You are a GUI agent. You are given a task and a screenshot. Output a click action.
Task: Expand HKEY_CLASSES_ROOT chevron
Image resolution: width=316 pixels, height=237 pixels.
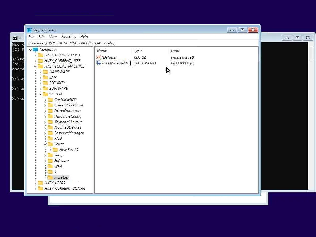click(x=35, y=55)
